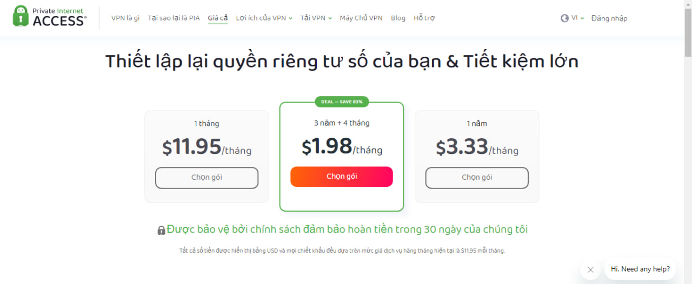Screen dimensions: 692x284
Task: Open the Hỗ trợ support page
Action: tap(424, 18)
